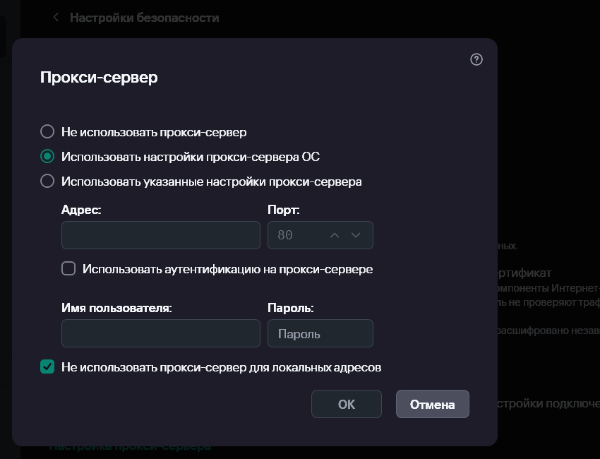The image size is (600, 459).
Task: Focus the Имя пользователя text field
Action: [x=161, y=333]
